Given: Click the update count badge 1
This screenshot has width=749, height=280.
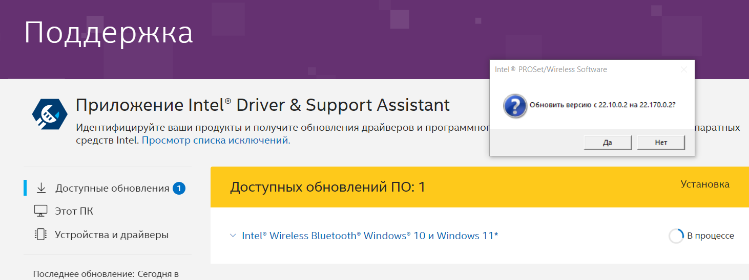Looking at the screenshot, I should [179, 189].
